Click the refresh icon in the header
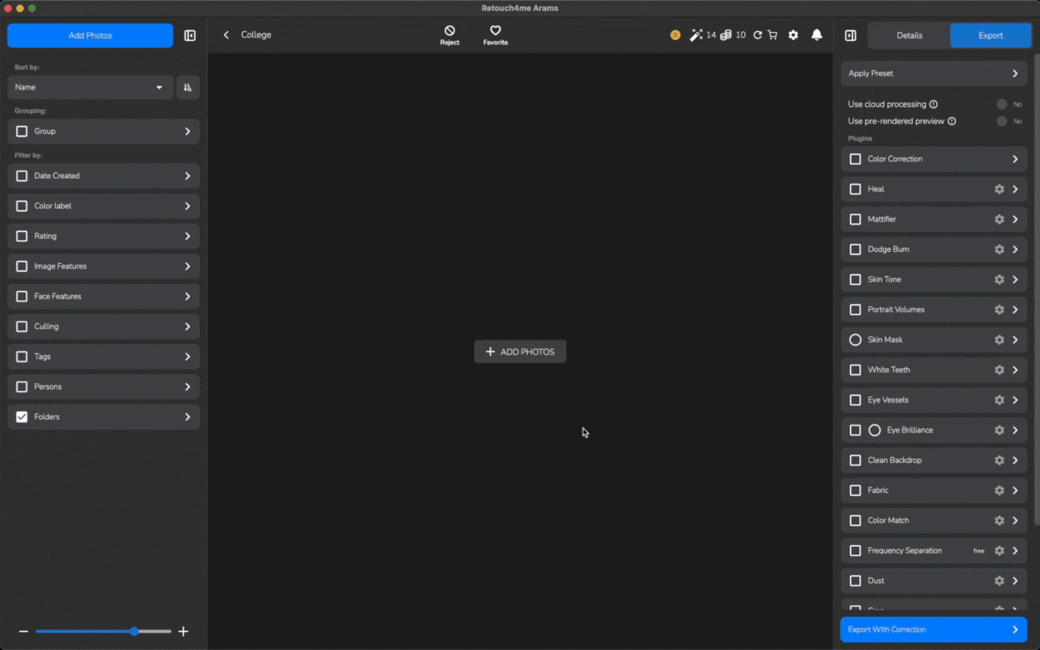Screen dimensions: 1040x650 tap(758, 35)
